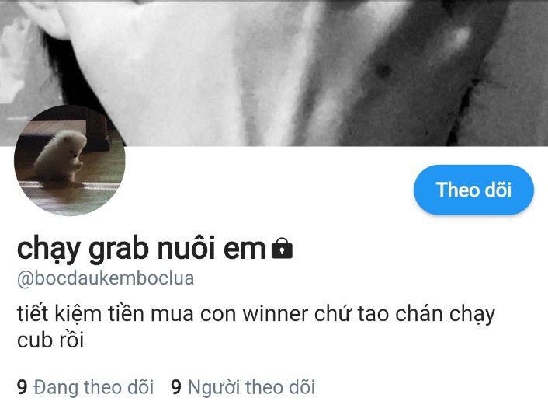Click the followers count number 9
Viewport: 548px width, 405px height.
pos(176,387)
